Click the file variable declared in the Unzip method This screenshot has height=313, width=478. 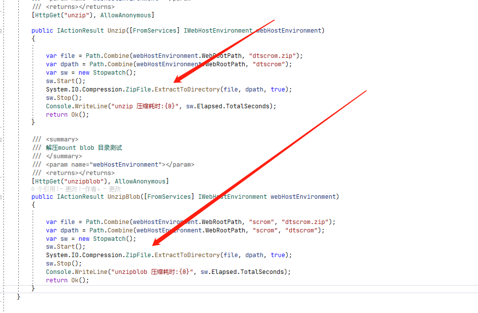pos(67,56)
